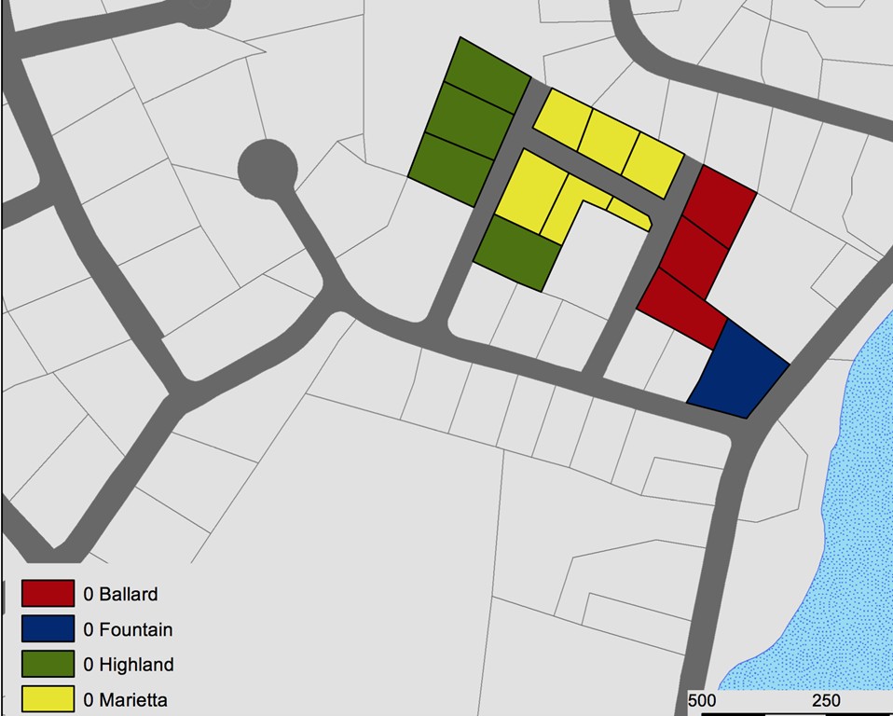893x716 pixels.
Task: Click the large yellow Marietta parcel beside green lot
Action: point(531,191)
